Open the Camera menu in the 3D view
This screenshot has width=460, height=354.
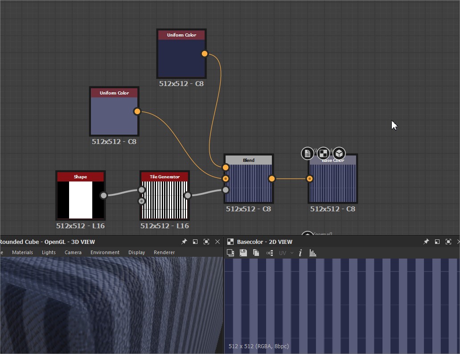click(73, 252)
